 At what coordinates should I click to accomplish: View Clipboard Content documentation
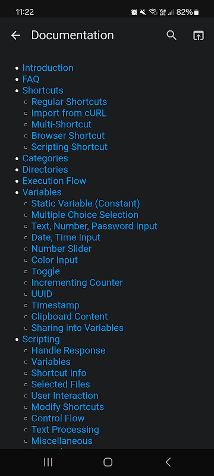[70, 317]
